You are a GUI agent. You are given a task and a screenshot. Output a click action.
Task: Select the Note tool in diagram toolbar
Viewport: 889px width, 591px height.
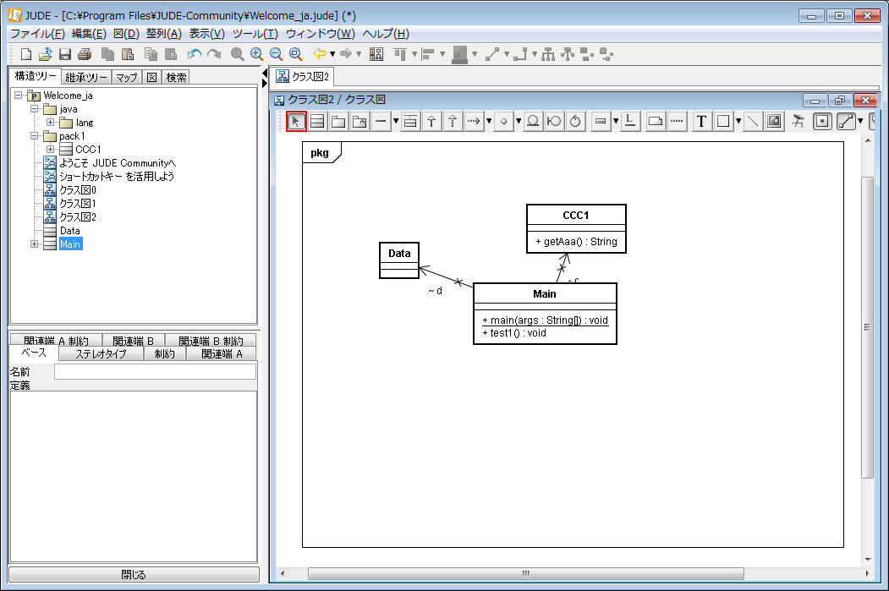(655, 122)
